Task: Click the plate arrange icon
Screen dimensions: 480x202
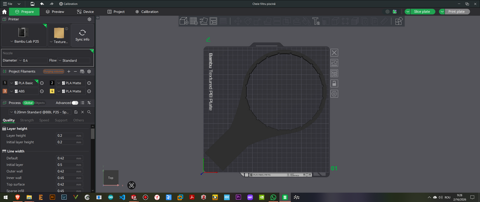Action: coord(334,73)
